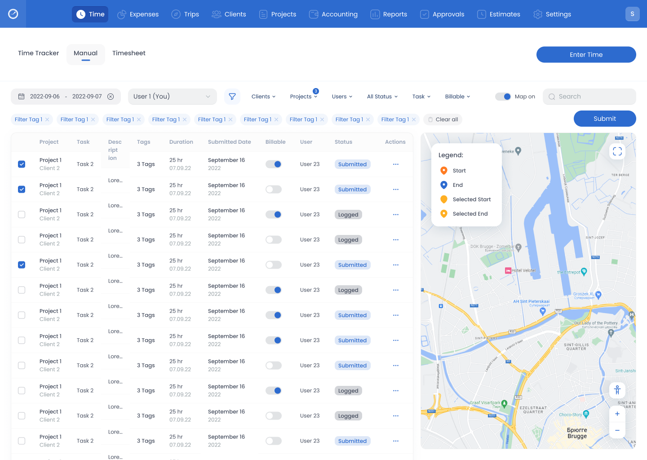The width and height of the screenshot is (647, 460).
Task: Click the Clear all filters button
Action: coord(443,119)
